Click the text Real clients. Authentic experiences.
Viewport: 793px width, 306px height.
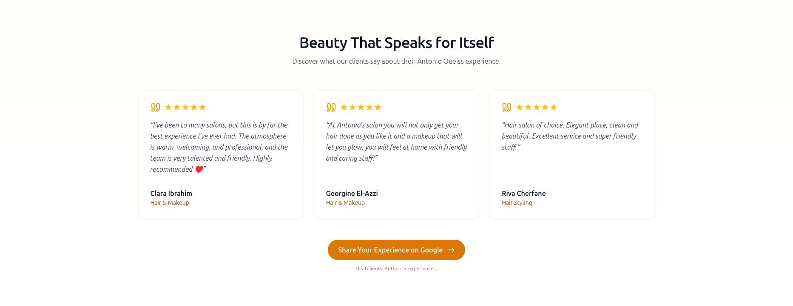[x=396, y=269]
